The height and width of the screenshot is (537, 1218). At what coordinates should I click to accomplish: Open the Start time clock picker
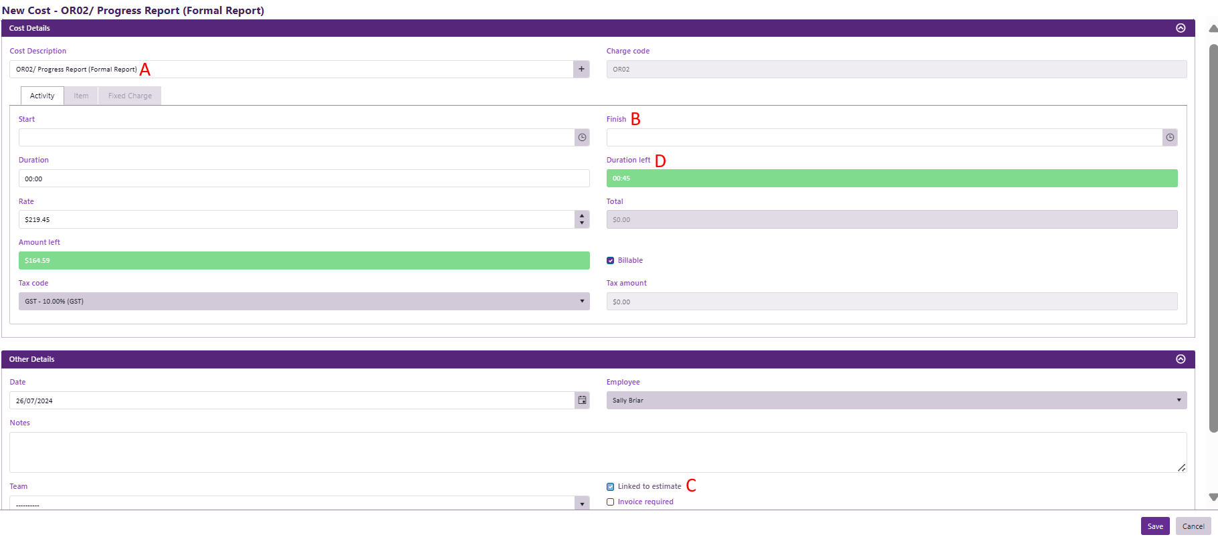[x=582, y=137]
